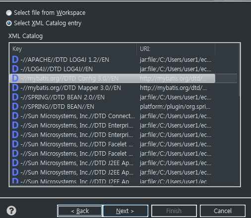Click the D icon of Sun Microsystems DTD Connect entry

pos(15,116)
